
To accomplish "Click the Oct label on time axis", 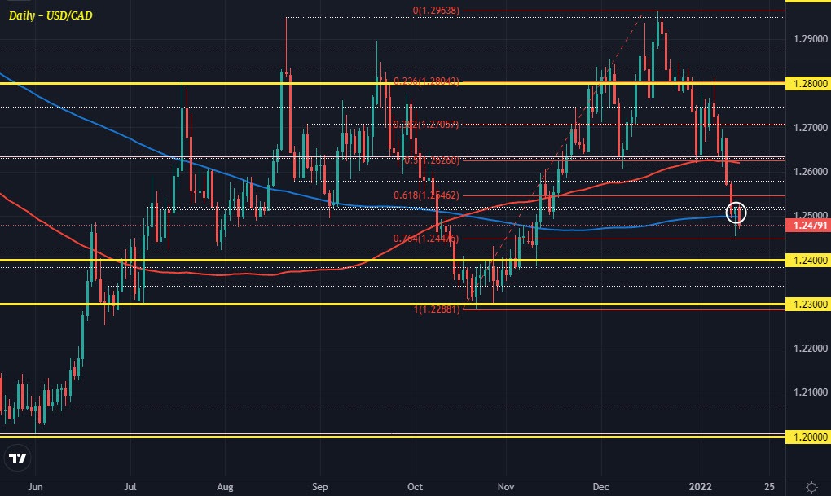I will point(415,486).
